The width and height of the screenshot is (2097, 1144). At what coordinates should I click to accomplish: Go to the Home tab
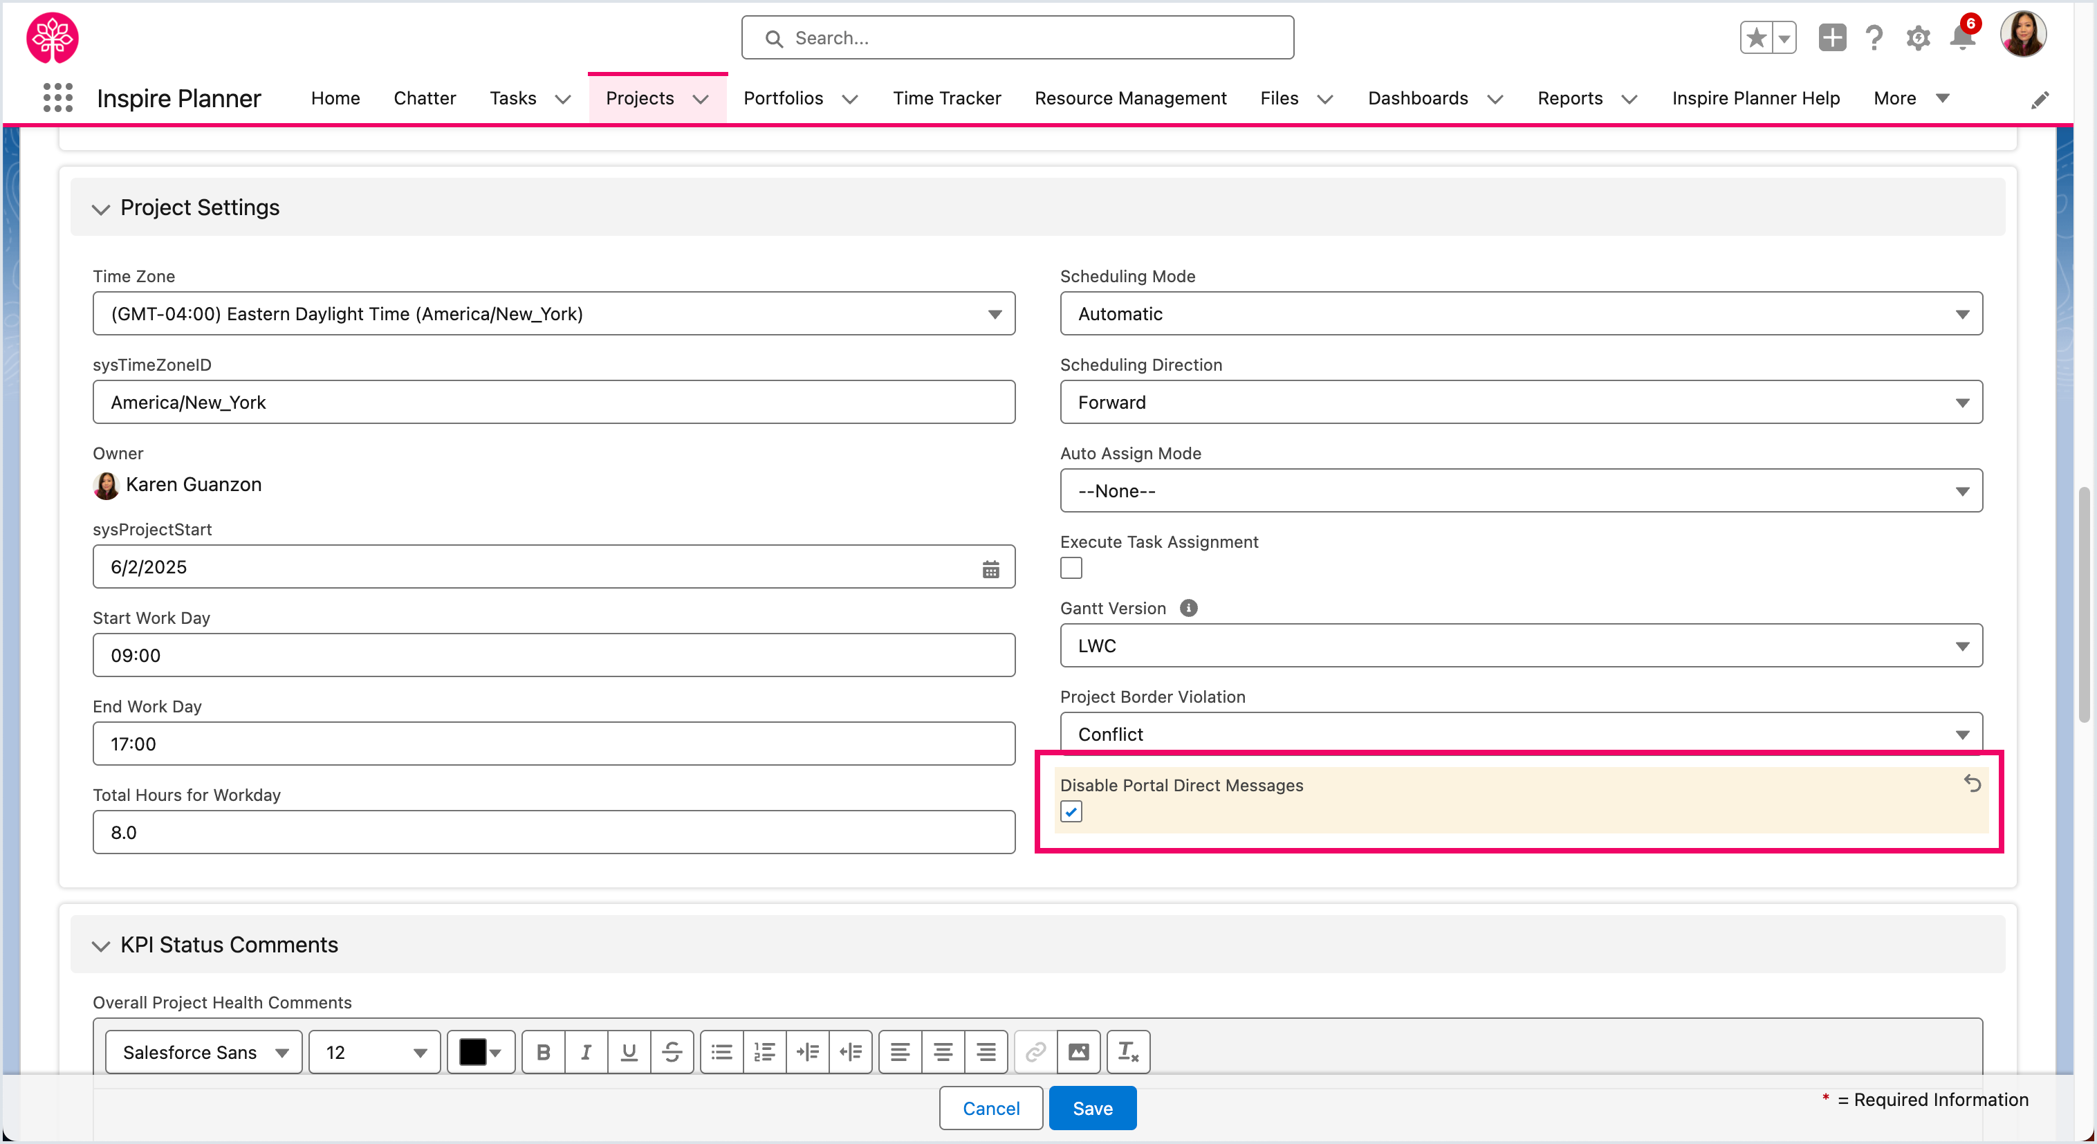(335, 98)
